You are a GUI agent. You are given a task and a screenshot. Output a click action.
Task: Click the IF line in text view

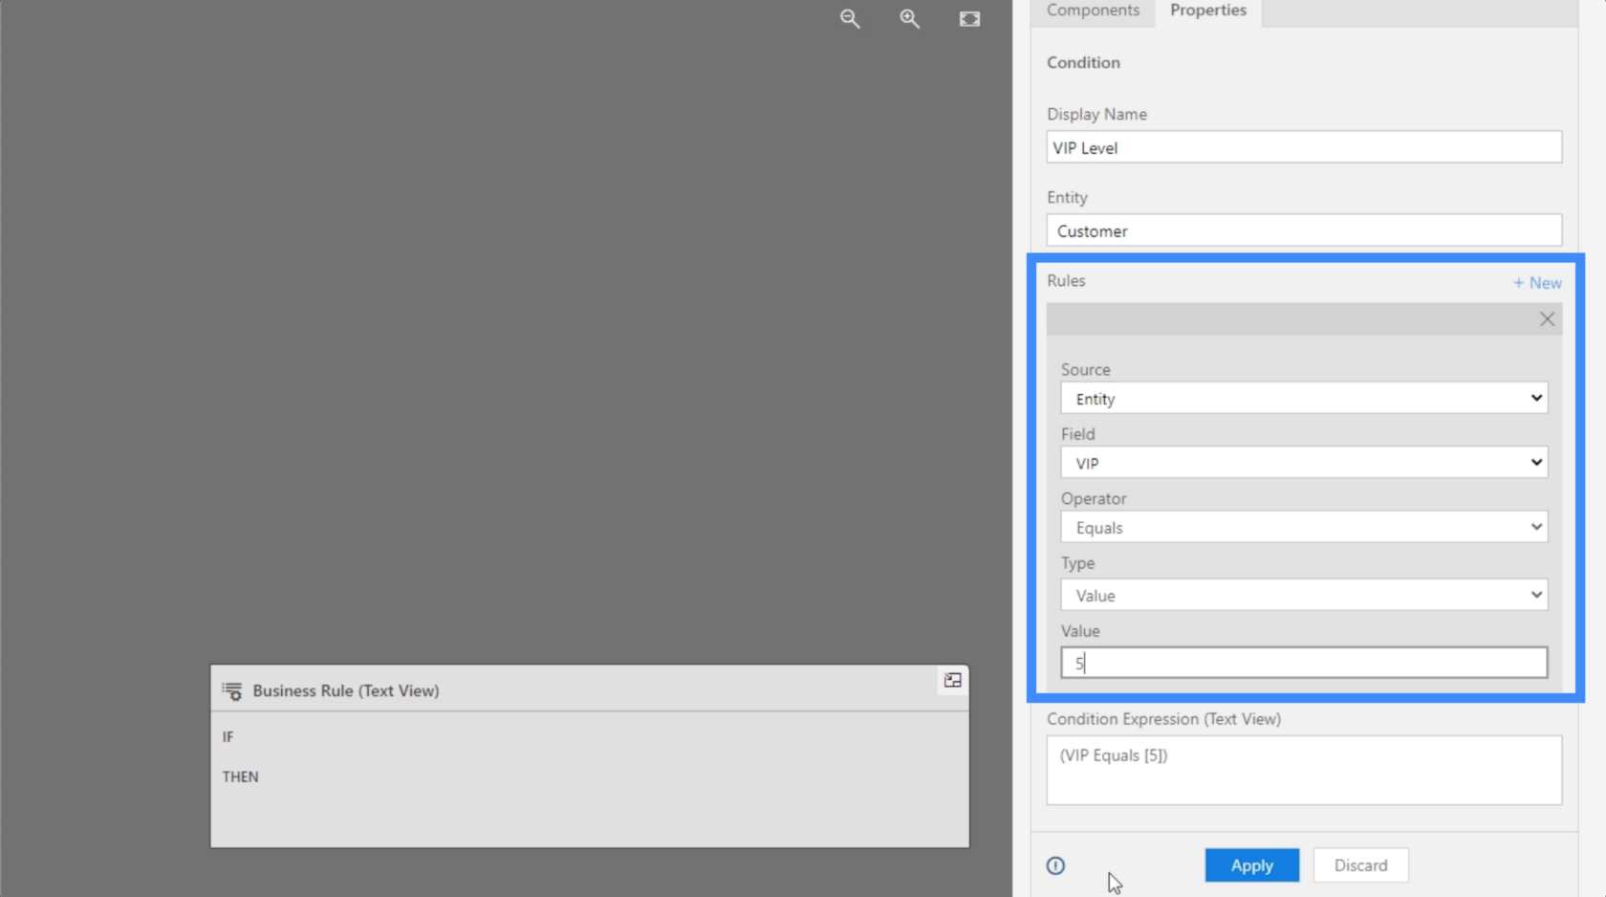228,737
